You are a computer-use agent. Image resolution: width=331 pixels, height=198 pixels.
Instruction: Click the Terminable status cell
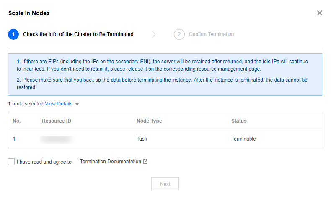point(243,139)
